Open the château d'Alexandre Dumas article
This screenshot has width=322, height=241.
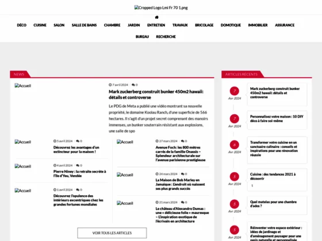coord(182,215)
